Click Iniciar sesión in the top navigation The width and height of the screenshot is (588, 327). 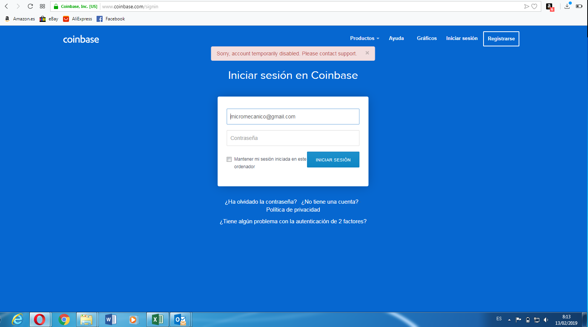(462, 38)
